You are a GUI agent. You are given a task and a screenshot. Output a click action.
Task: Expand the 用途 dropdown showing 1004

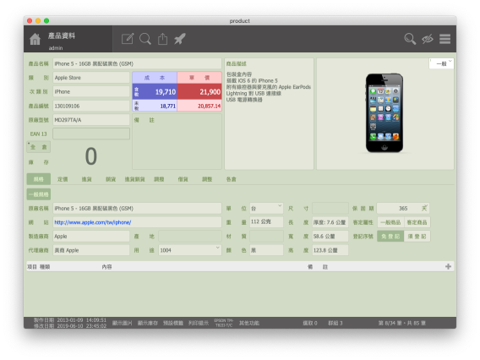(x=190, y=250)
